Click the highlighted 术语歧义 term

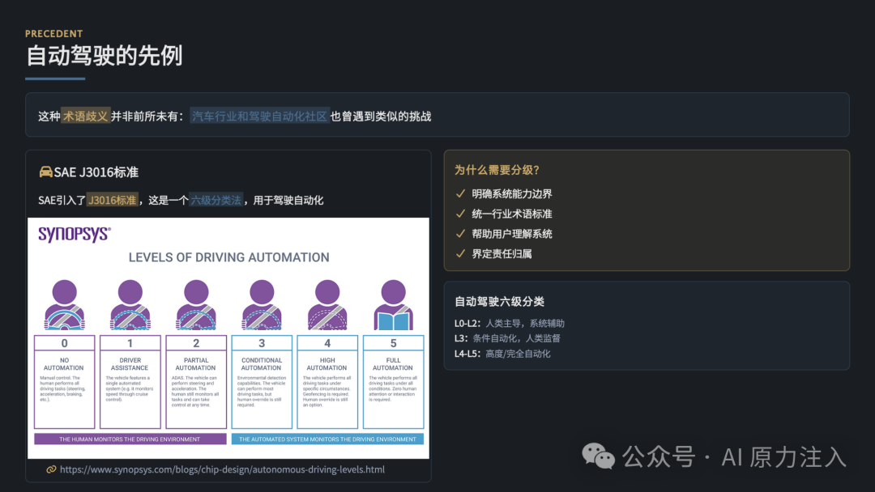[85, 116]
